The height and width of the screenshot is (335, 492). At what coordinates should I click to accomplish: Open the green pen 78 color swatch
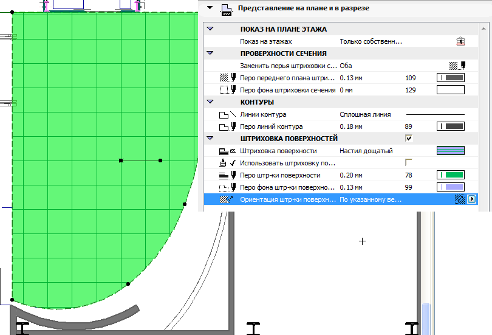click(x=451, y=175)
